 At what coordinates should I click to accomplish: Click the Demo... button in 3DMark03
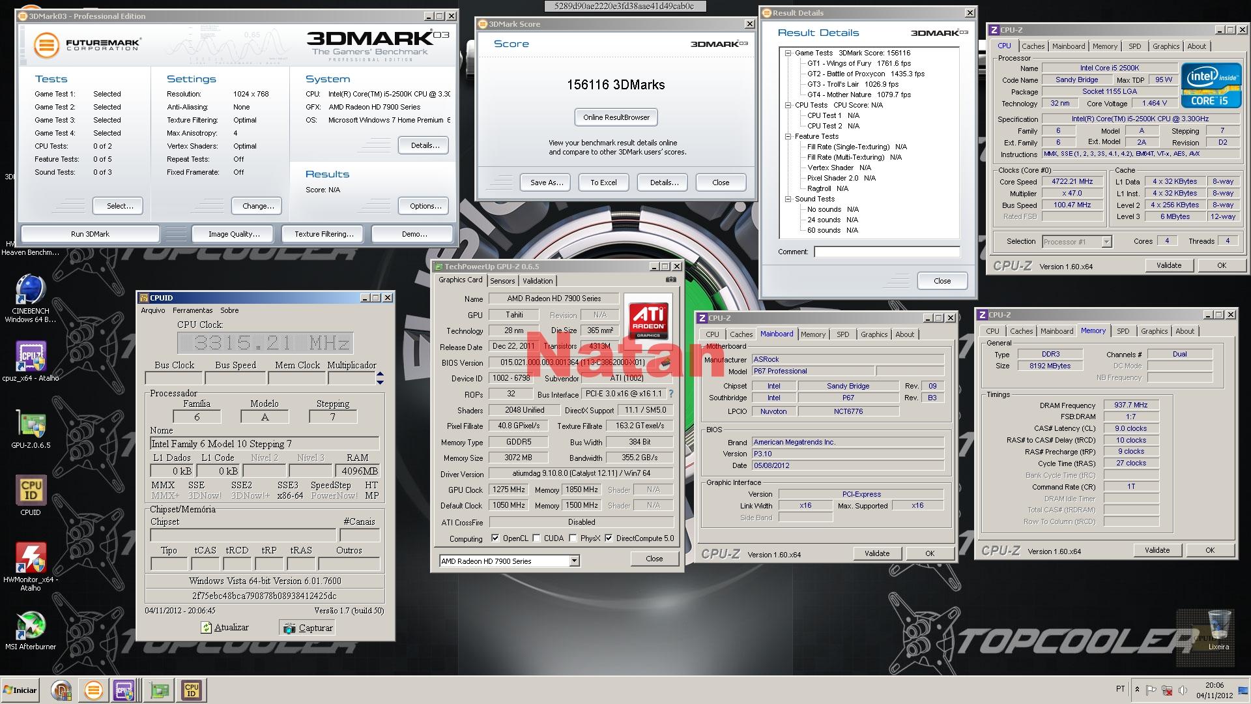tap(412, 234)
